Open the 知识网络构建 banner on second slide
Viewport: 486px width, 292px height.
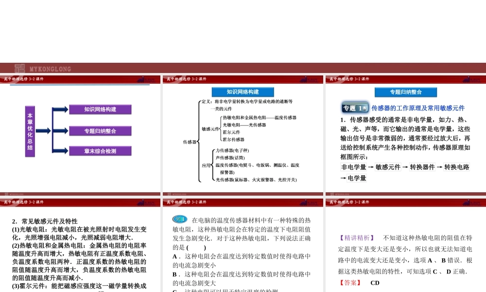tap(242, 91)
